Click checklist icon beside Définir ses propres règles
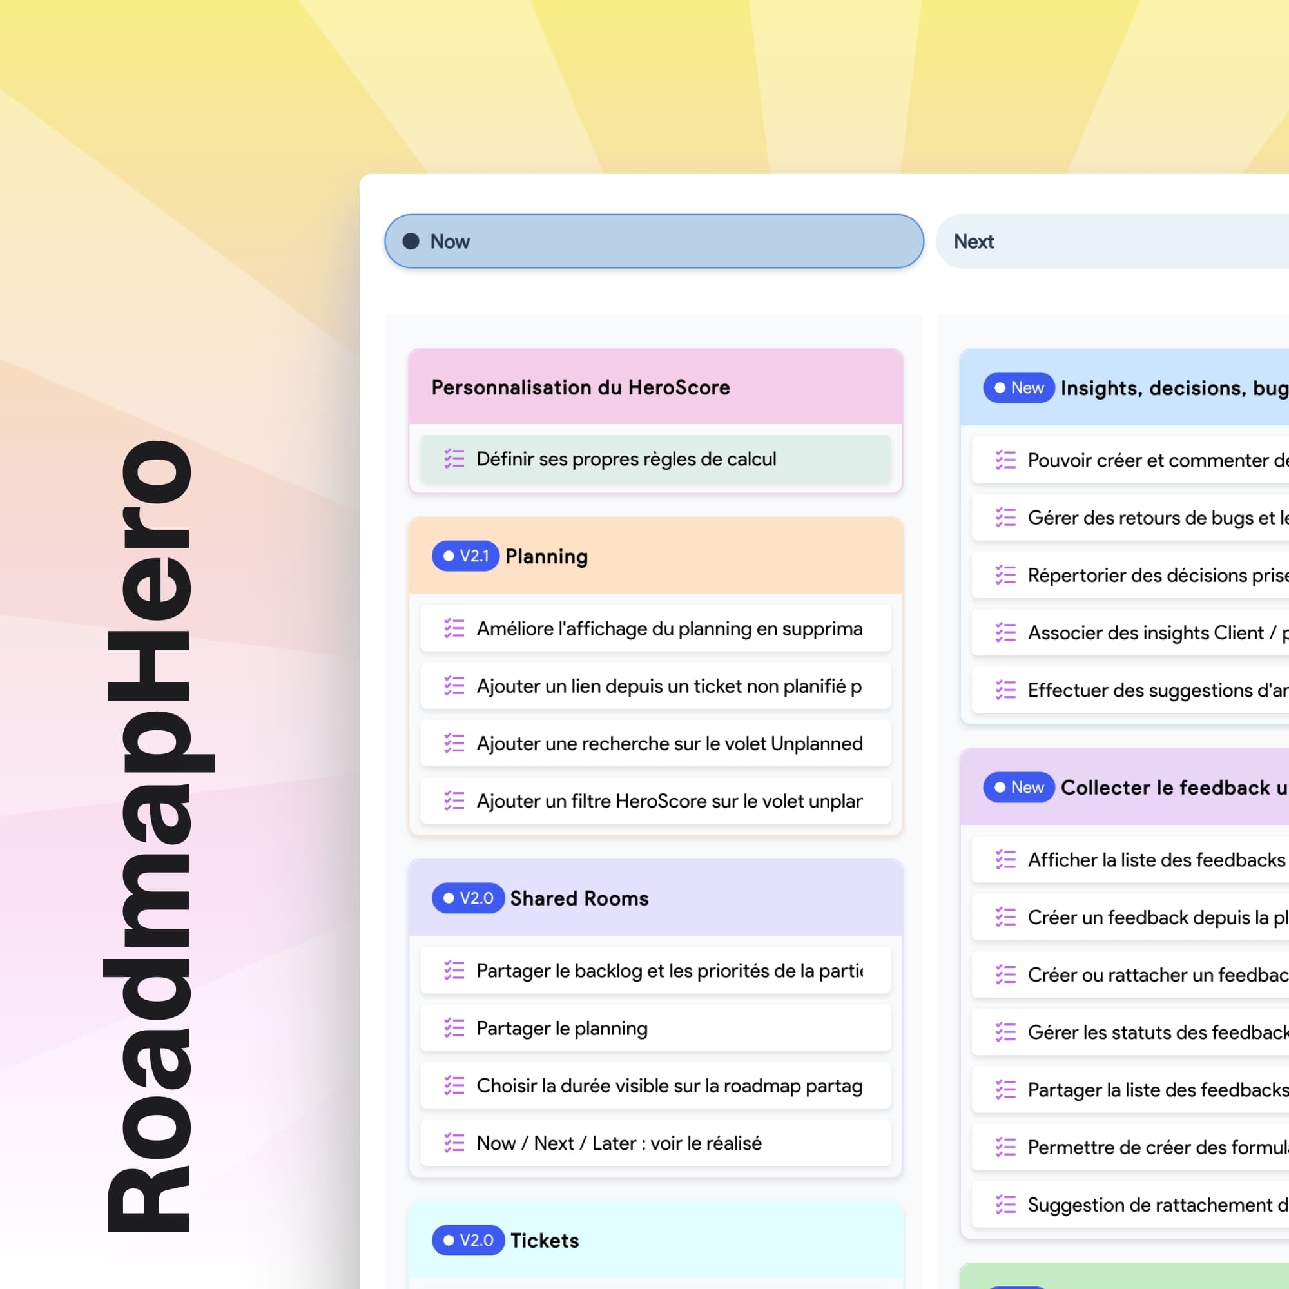Image resolution: width=1289 pixels, height=1289 pixels. (x=454, y=458)
